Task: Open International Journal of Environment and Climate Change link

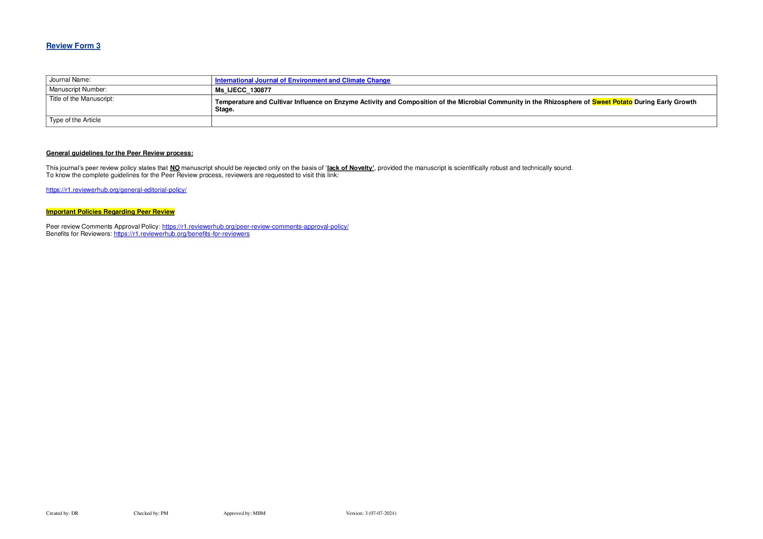Action: [x=302, y=80]
